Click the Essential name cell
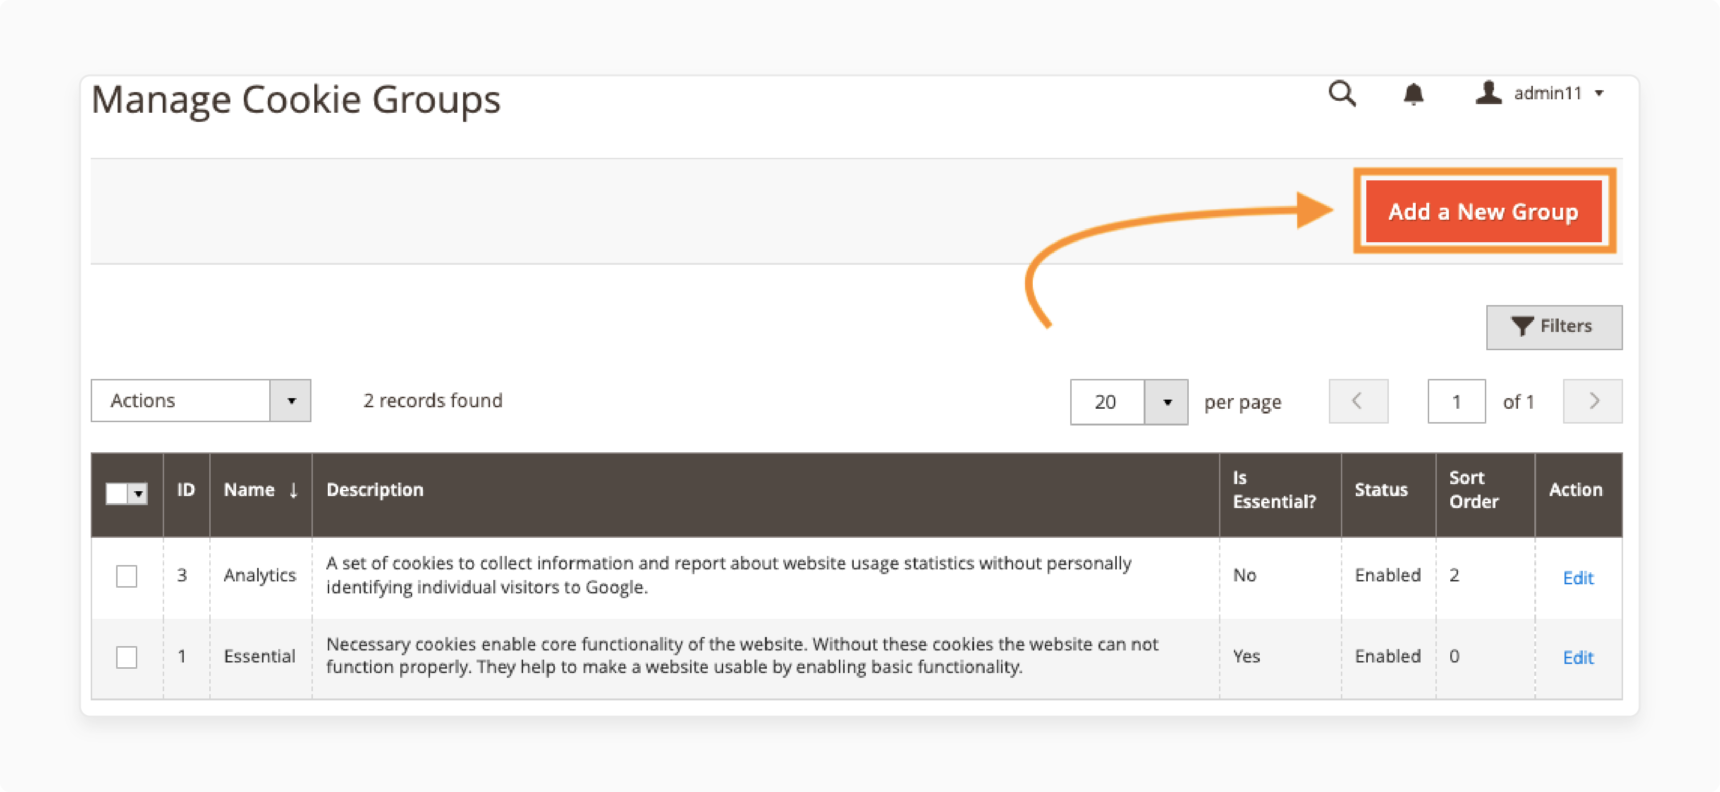The height and width of the screenshot is (792, 1720). [259, 657]
